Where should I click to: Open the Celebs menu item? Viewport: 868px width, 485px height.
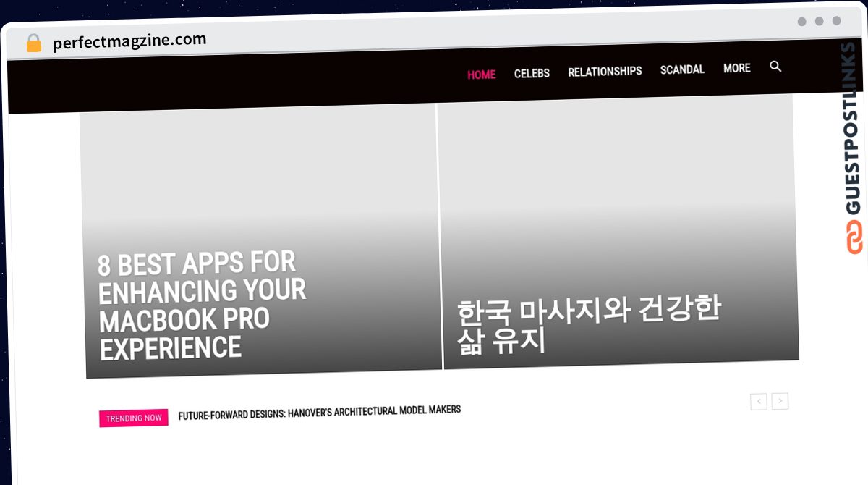532,73
